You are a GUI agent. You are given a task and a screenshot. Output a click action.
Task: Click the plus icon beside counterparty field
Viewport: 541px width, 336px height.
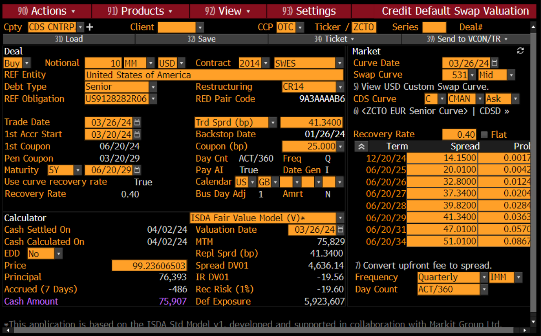[x=90, y=27]
